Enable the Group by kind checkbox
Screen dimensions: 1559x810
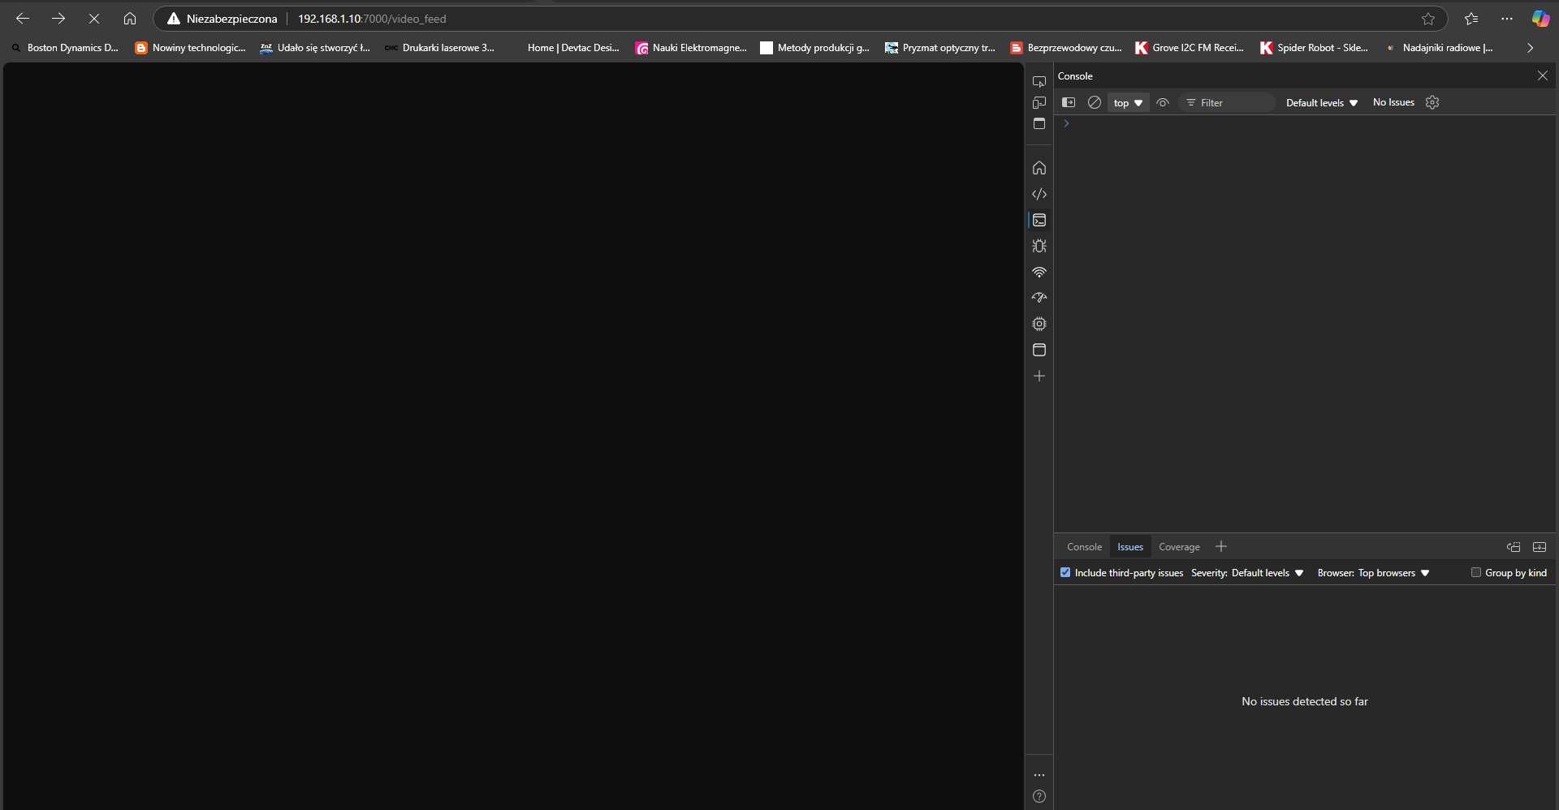1476,572
